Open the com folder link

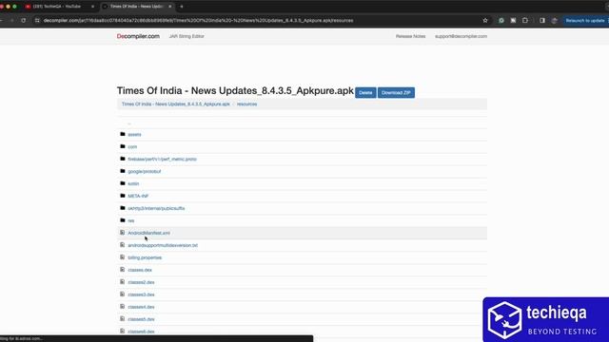click(x=132, y=147)
